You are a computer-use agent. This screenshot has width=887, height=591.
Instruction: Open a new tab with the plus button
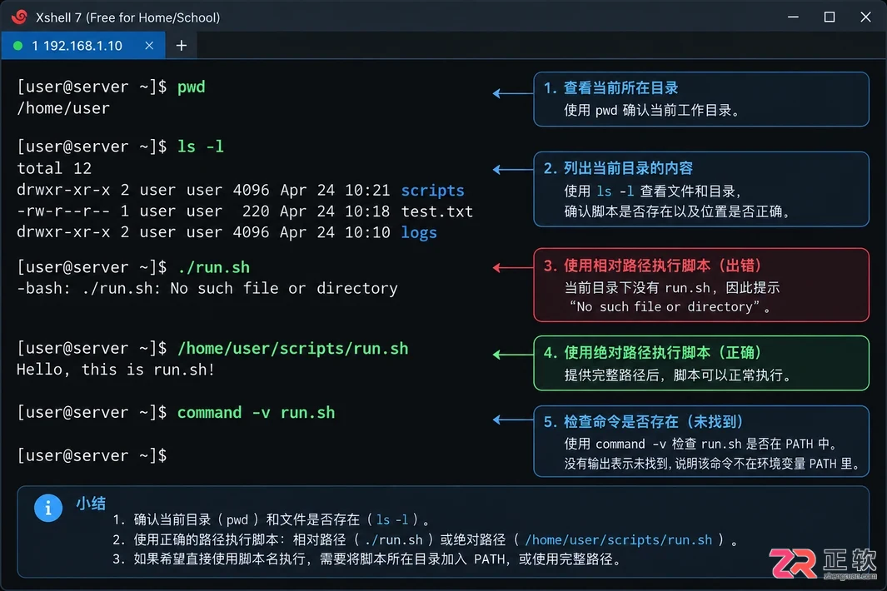click(x=181, y=45)
